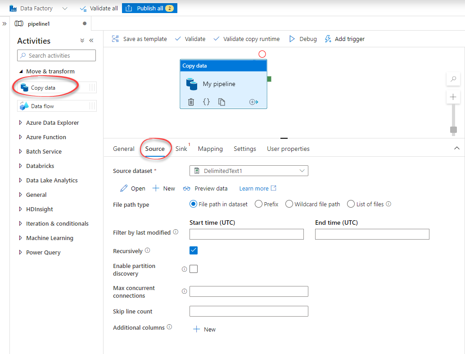465x354 pixels.
Task: Click green output connector of Copy data
Action: click(x=269, y=79)
